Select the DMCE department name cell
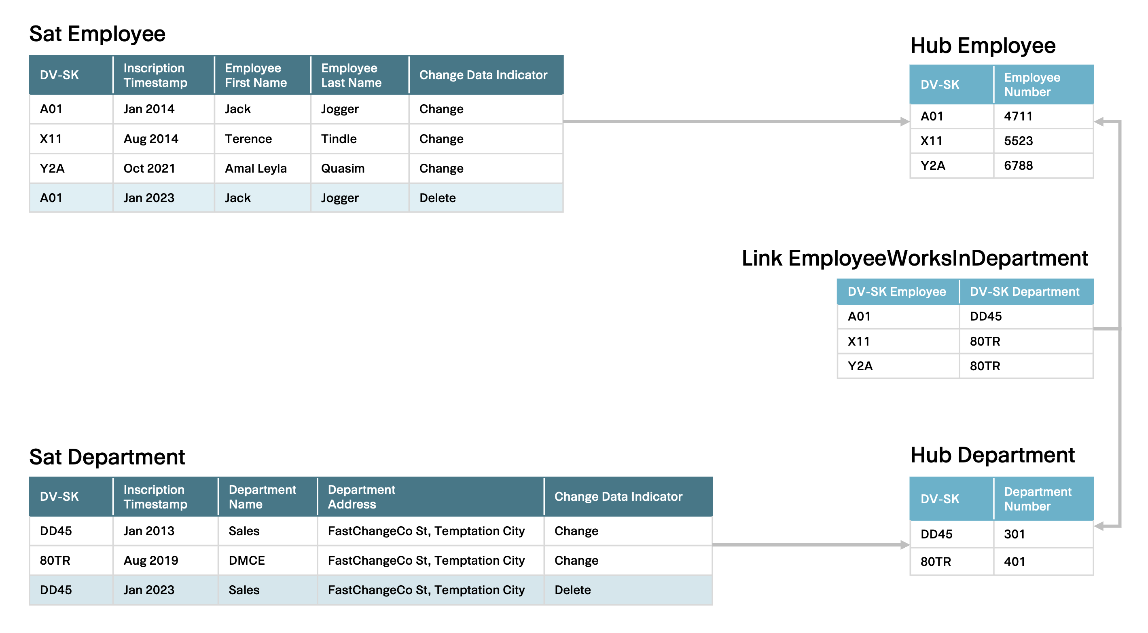 tap(246, 560)
